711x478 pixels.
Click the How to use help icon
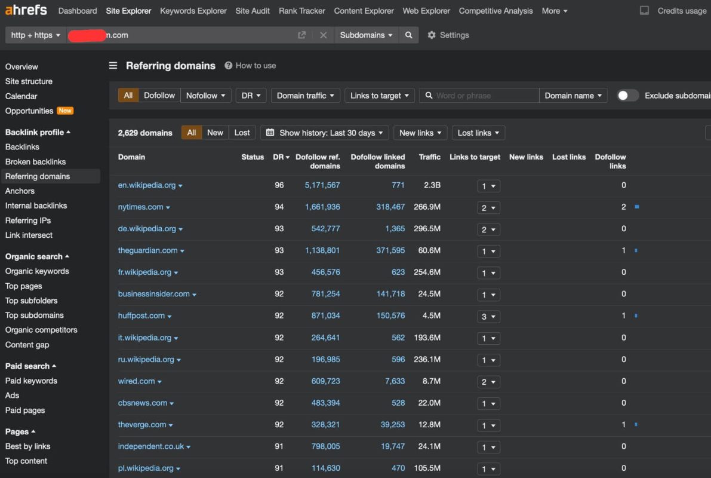[229, 66]
